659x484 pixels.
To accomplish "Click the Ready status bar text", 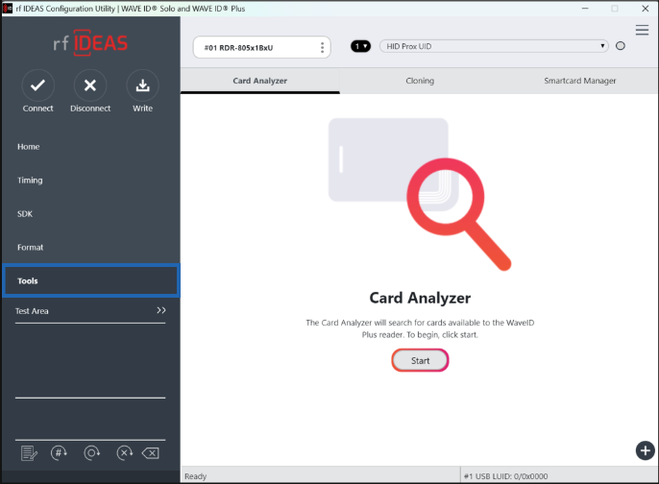I will point(196,476).
